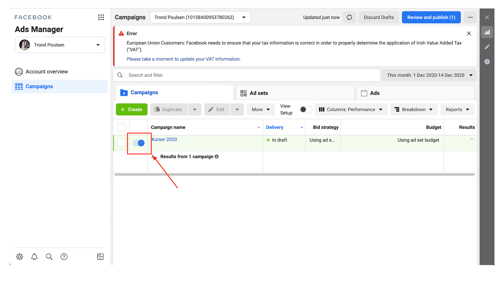Screen dimensions: 504x283
Task: Follow the update VAT information link
Action: [x=183, y=59]
